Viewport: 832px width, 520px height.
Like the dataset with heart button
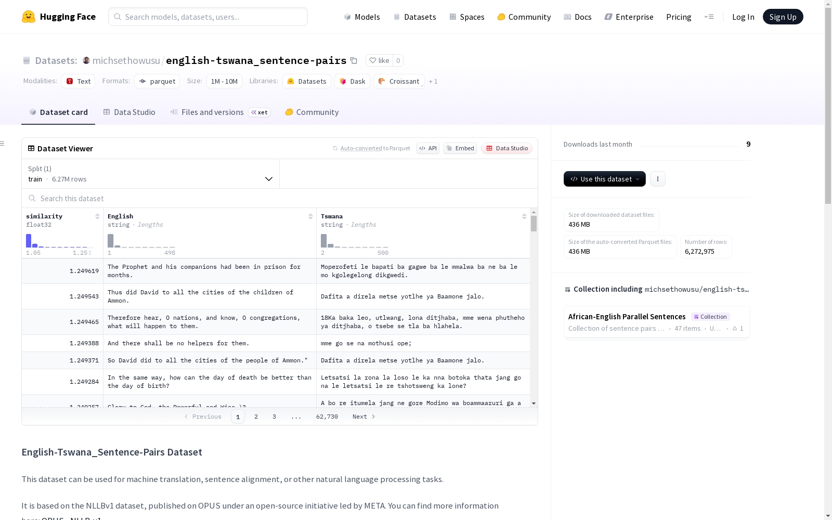click(x=379, y=60)
